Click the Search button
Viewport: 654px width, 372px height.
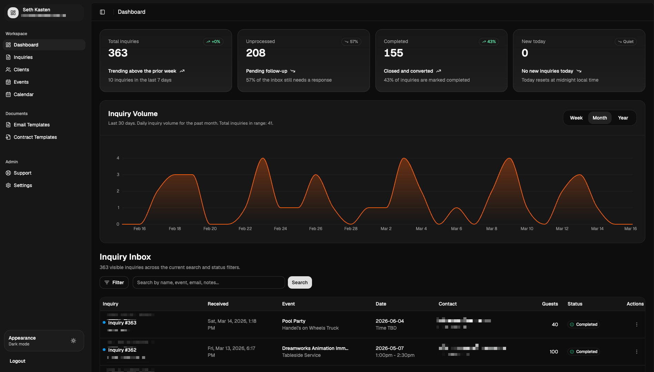[300, 282]
